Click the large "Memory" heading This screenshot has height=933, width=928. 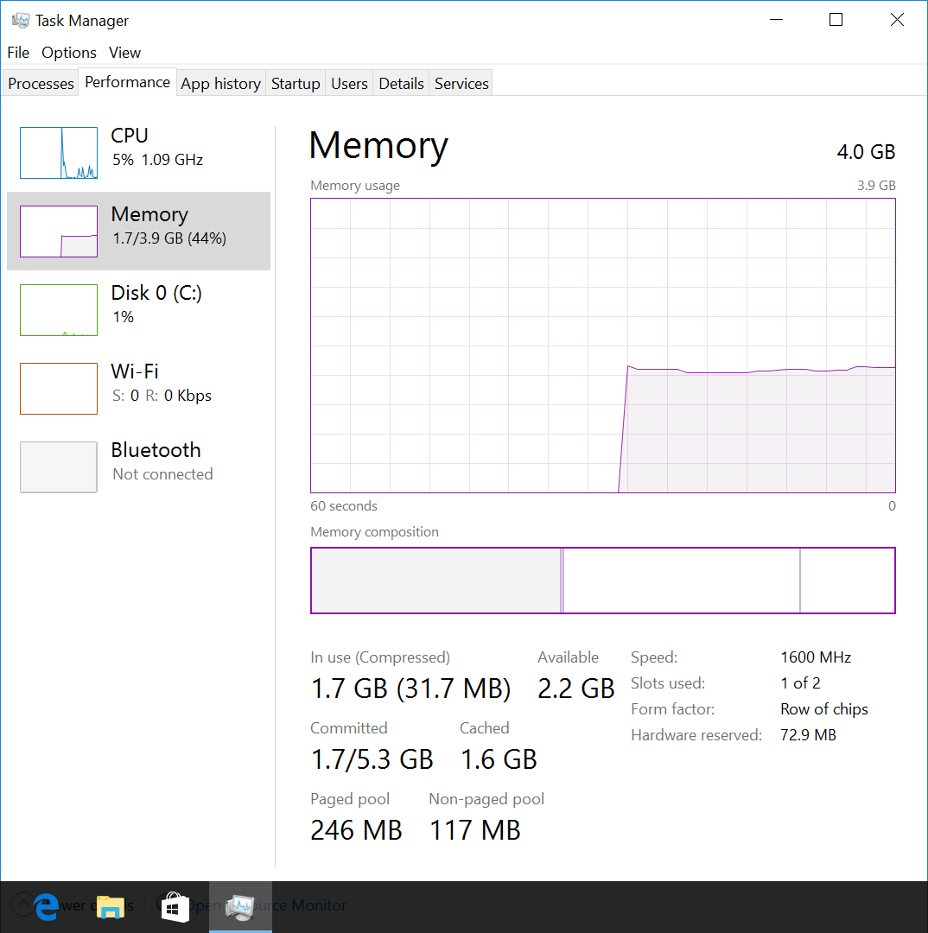(378, 146)
